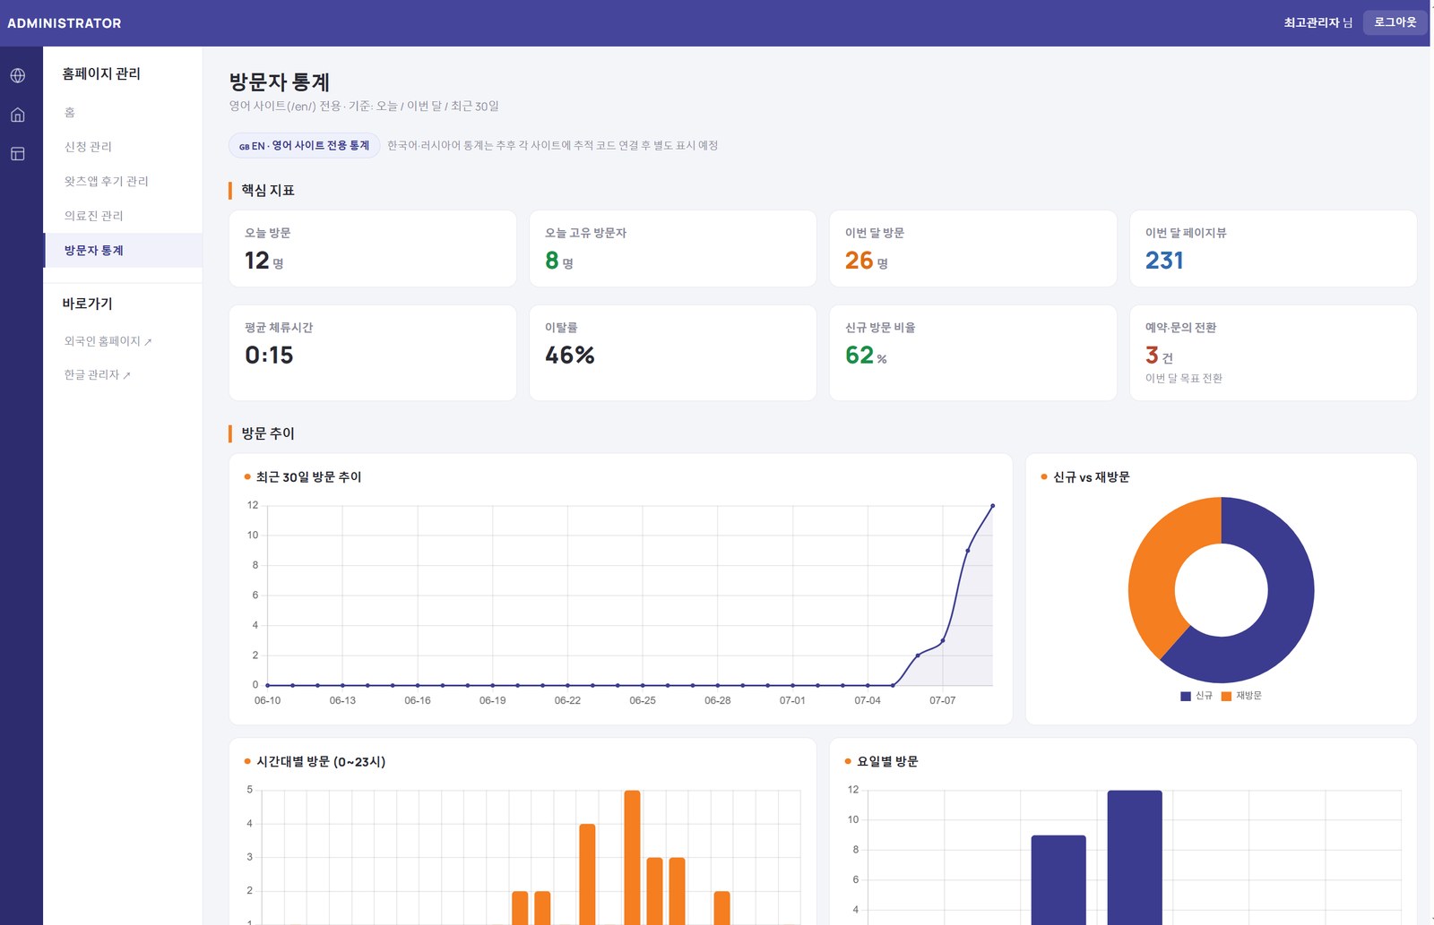Click the tallest blue bar in 요일별 방문 chart
Screen dimensions: 1434x925
click(1135, 857)
